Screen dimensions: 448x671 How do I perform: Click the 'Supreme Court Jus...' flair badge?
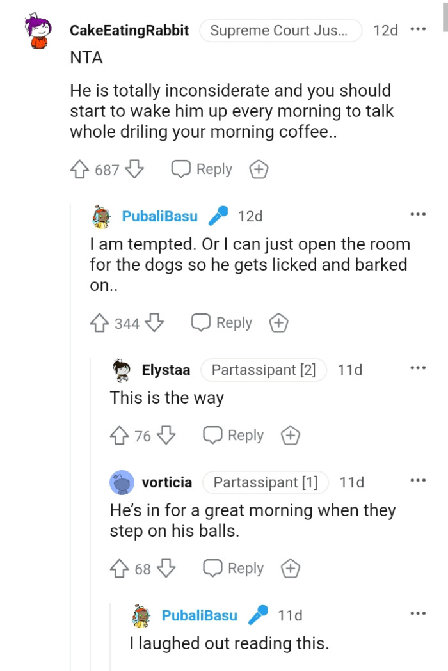pyautogui.click(x=280, y=30)
